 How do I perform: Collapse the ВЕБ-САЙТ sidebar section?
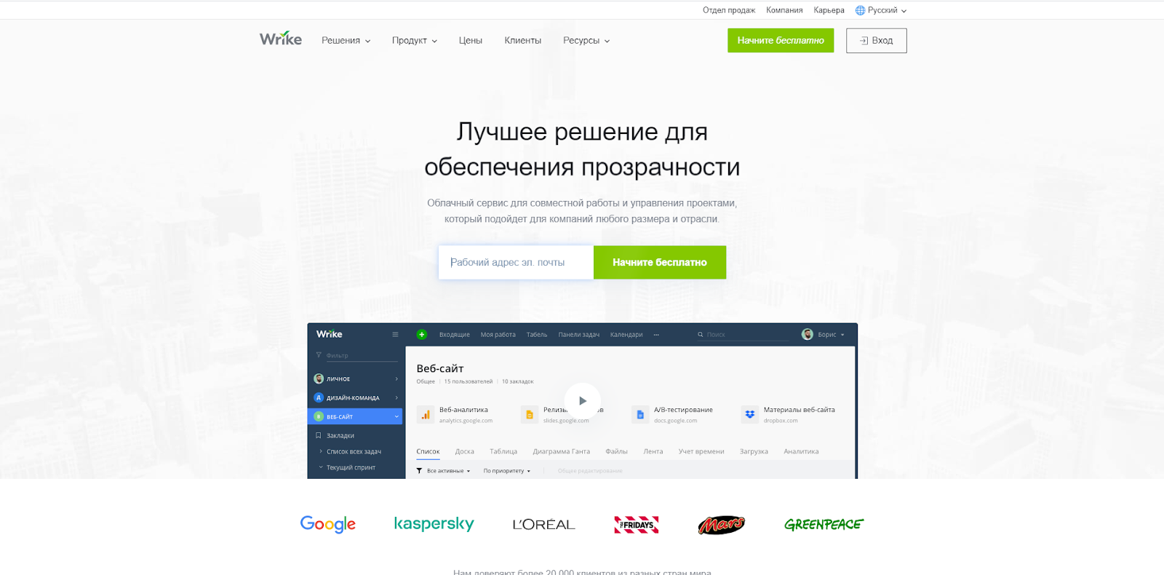click(356, 417)
